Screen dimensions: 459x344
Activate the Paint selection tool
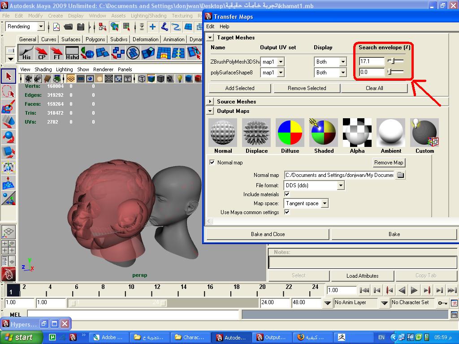[9, 107]
